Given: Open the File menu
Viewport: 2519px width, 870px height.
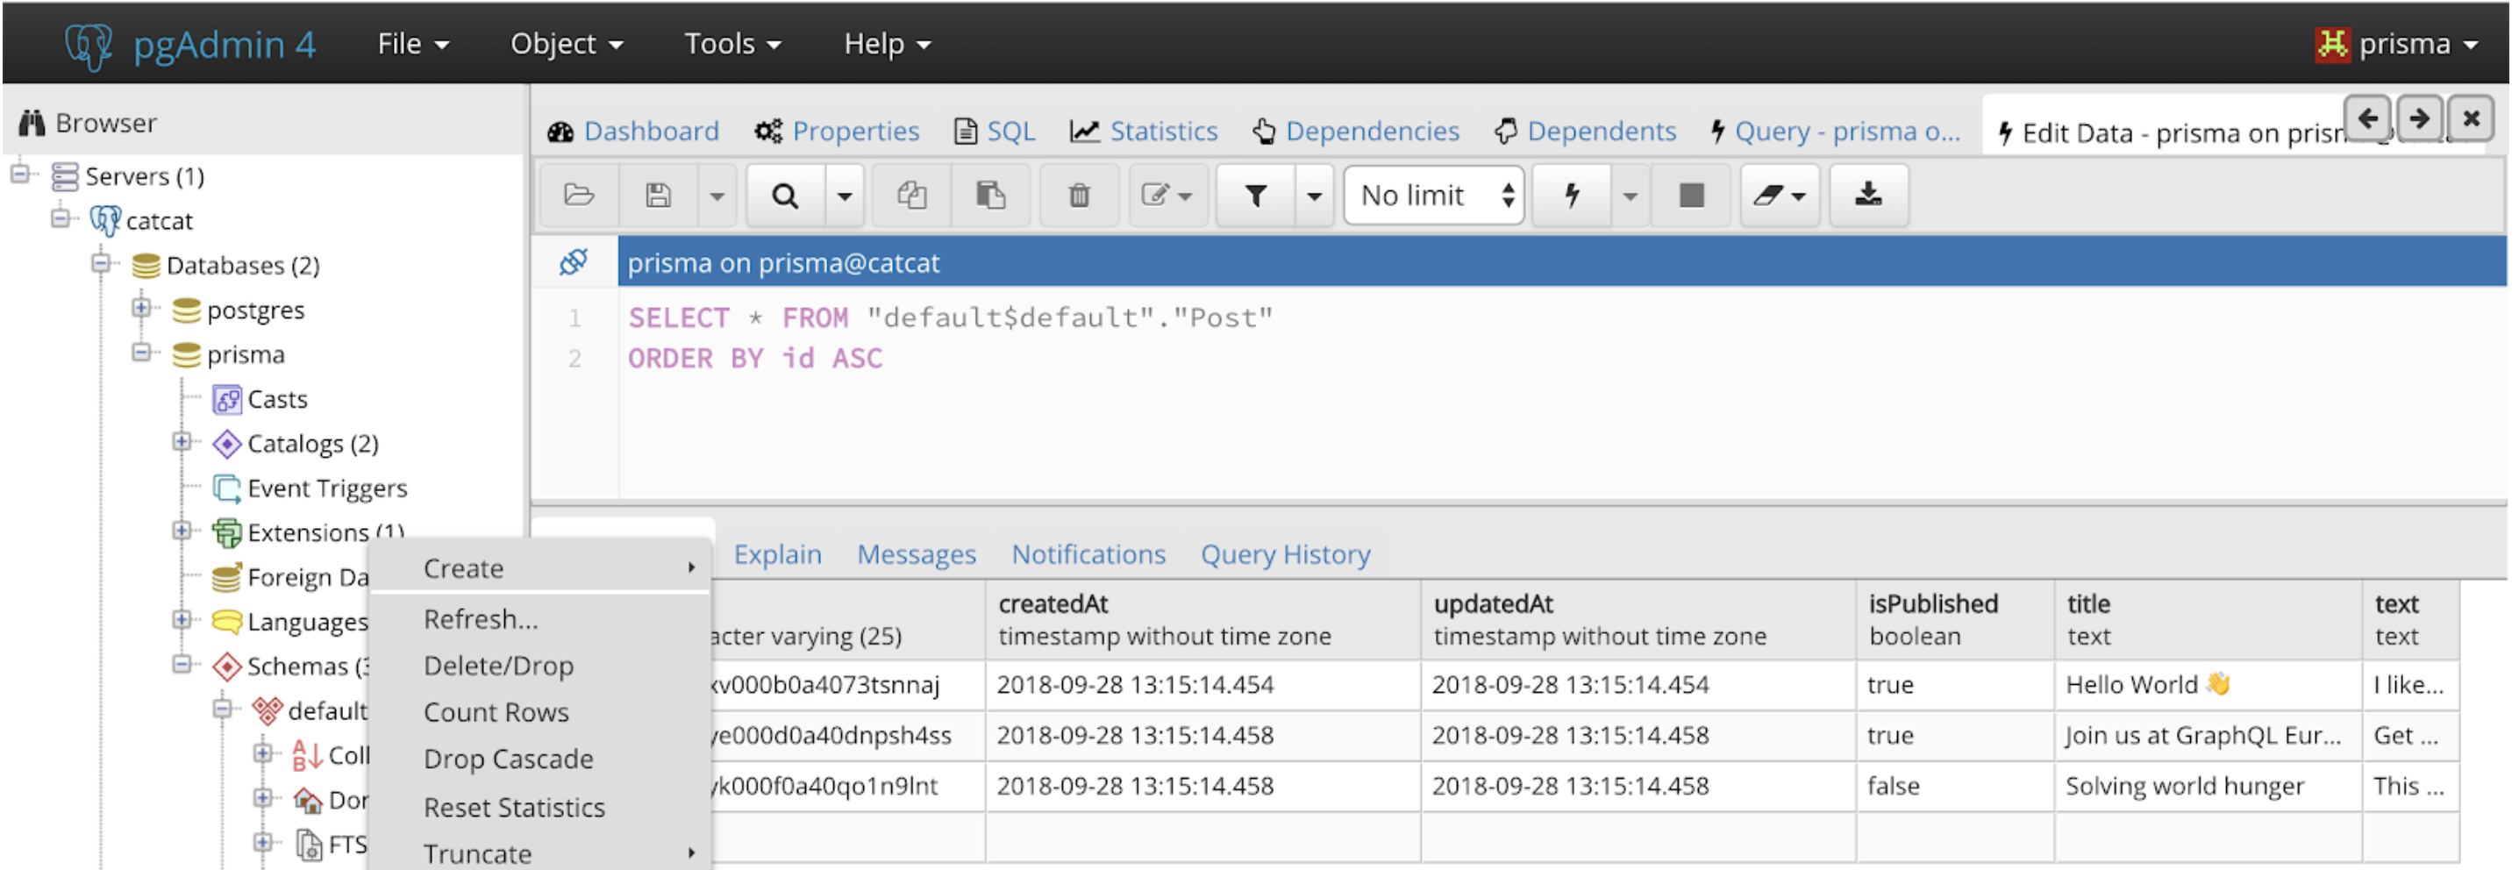Looking at the screenshot, I should pyautogui.click(x=412, y=44).
